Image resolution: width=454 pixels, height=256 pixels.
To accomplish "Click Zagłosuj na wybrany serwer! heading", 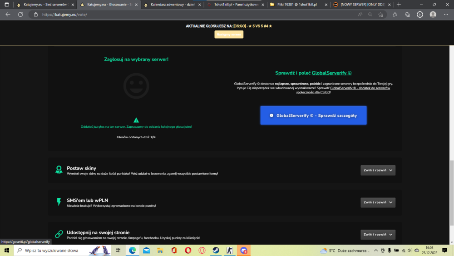I will point(136,59).
